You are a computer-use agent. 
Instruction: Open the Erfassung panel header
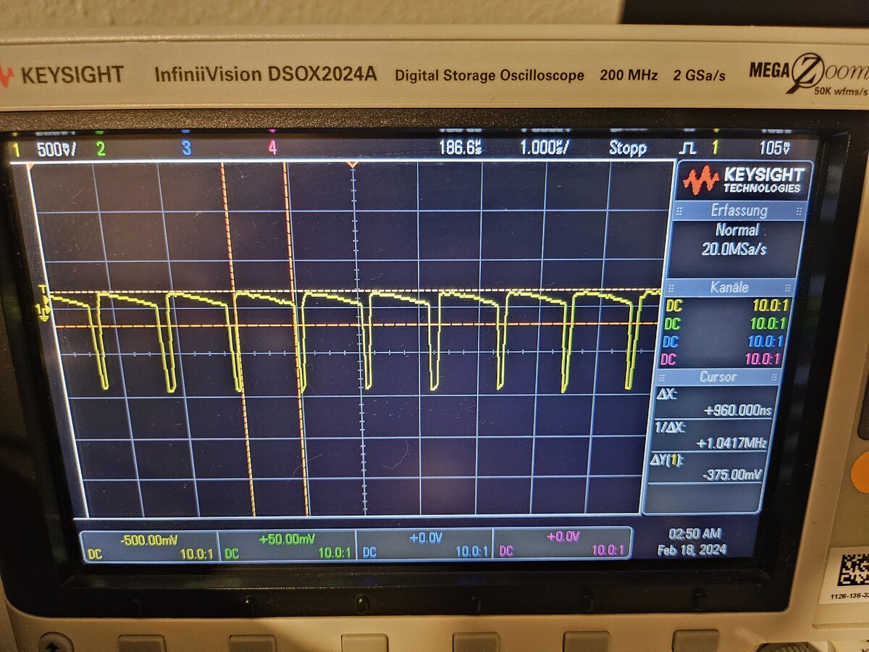(x=739, y=212)
